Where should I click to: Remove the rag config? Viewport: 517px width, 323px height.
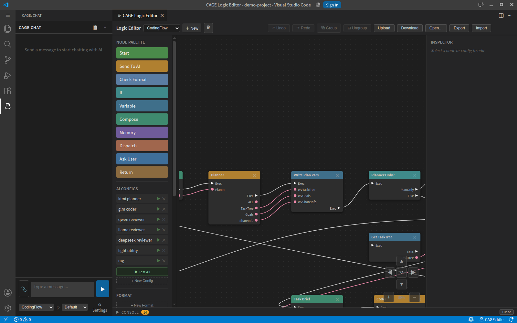click(x=164, y=261)
